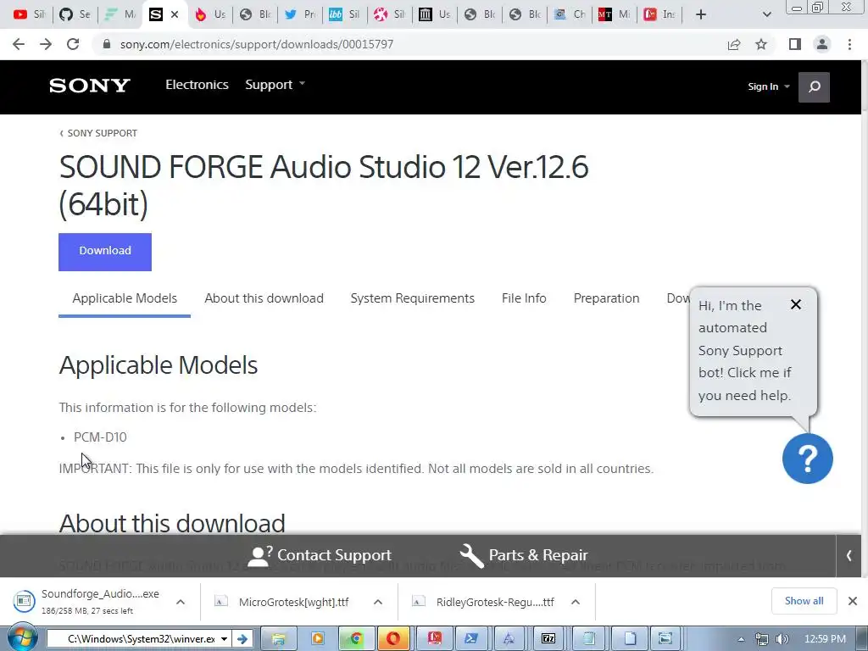
Task: Expand the taskbar address dropdown arrow
Action: 224,639
